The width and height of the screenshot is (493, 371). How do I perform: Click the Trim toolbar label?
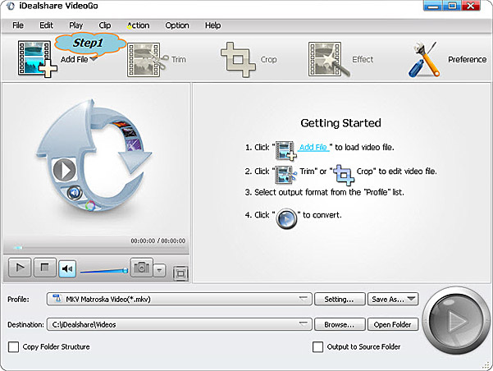click(x=179, y=59)
